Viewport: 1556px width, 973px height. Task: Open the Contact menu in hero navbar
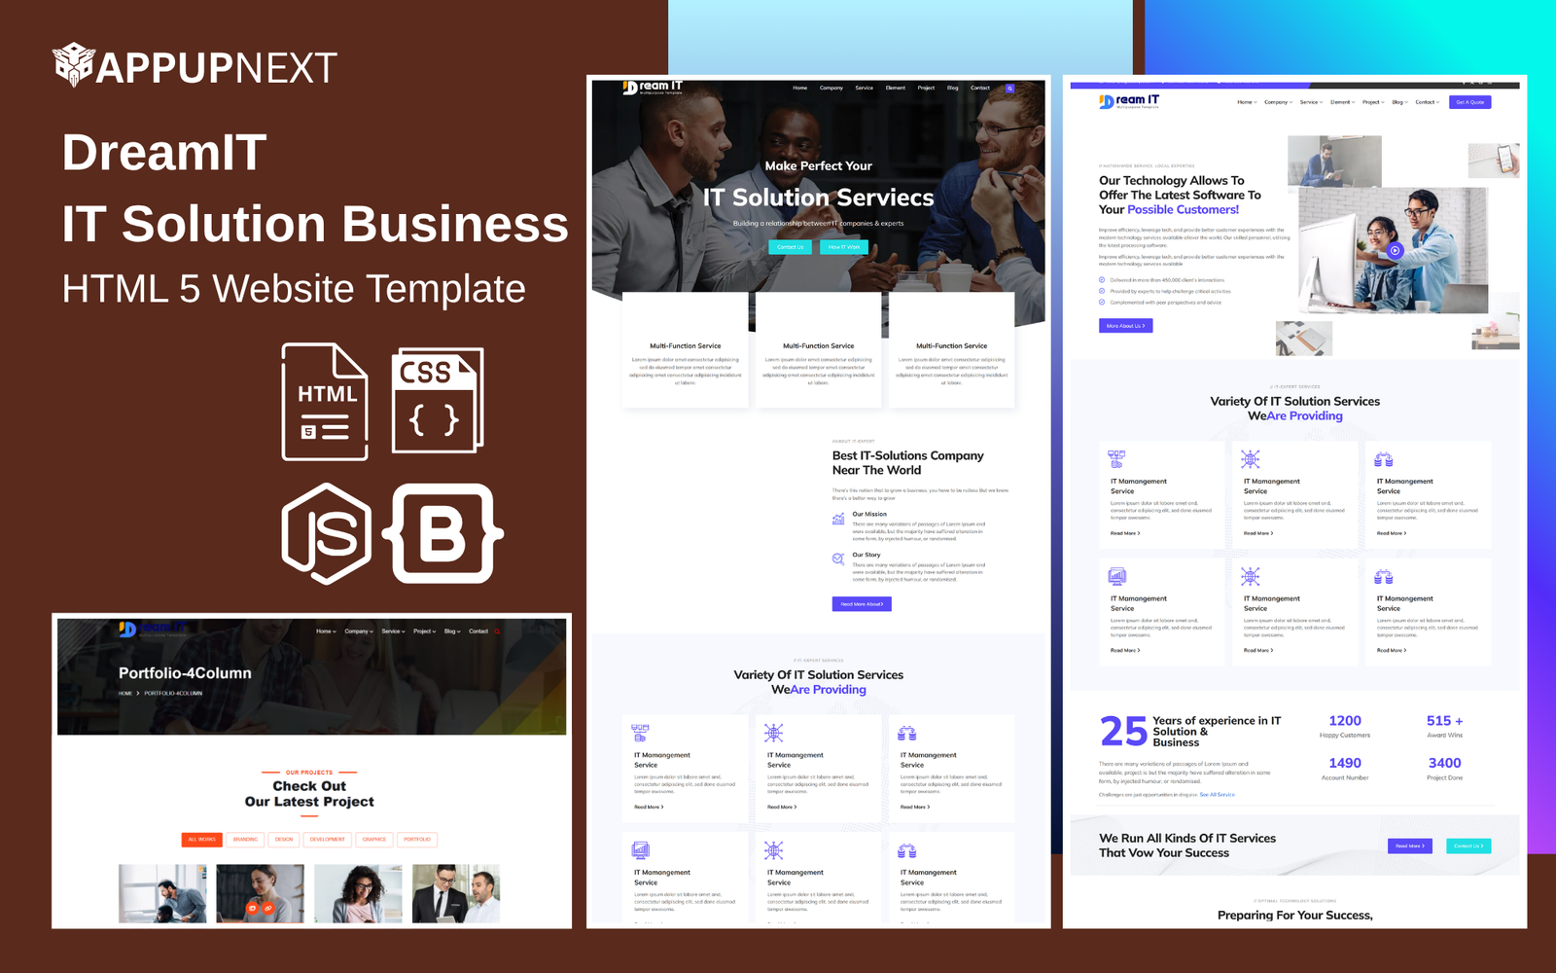point(979,89)
